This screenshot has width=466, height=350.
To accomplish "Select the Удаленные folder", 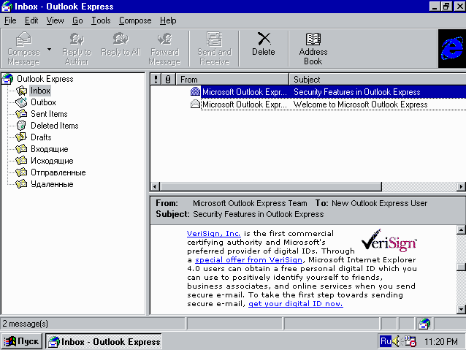I will click(52, 184).
